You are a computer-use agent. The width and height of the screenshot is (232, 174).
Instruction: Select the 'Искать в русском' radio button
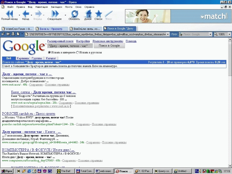(77, 52)
